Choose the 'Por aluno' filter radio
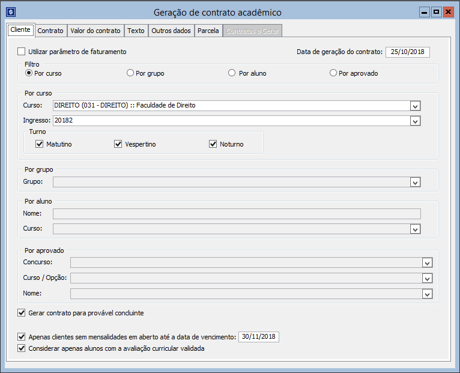Screen dimensions: 460x373 pos(232,73)
